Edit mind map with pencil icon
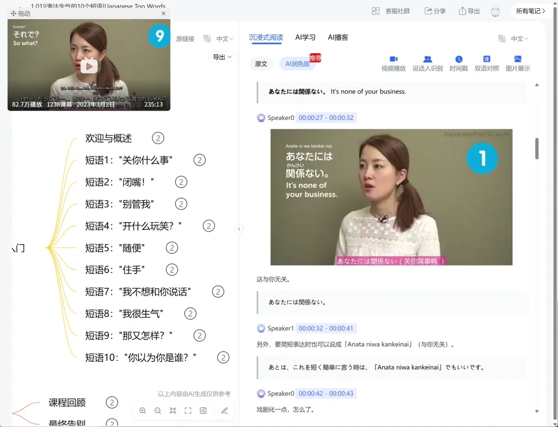The image size is (558, 427). 225,410
